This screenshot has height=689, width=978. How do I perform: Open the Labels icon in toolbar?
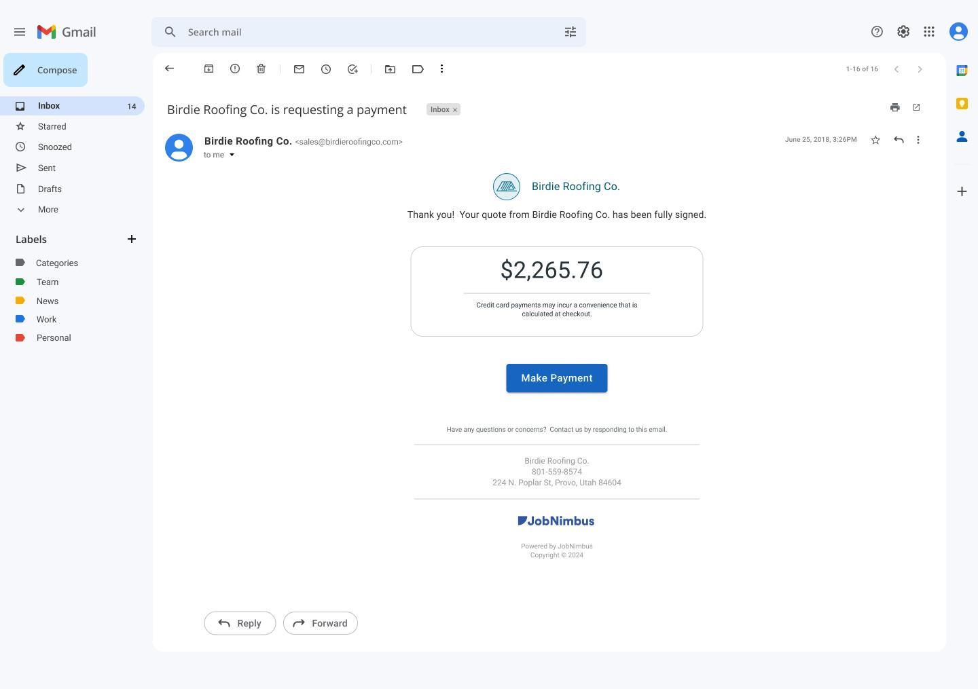click(x=418, y=69)
